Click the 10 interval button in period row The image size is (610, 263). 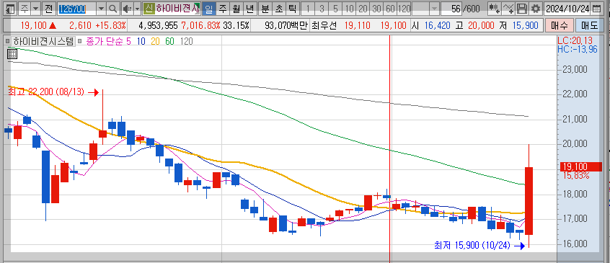(350, 8)
